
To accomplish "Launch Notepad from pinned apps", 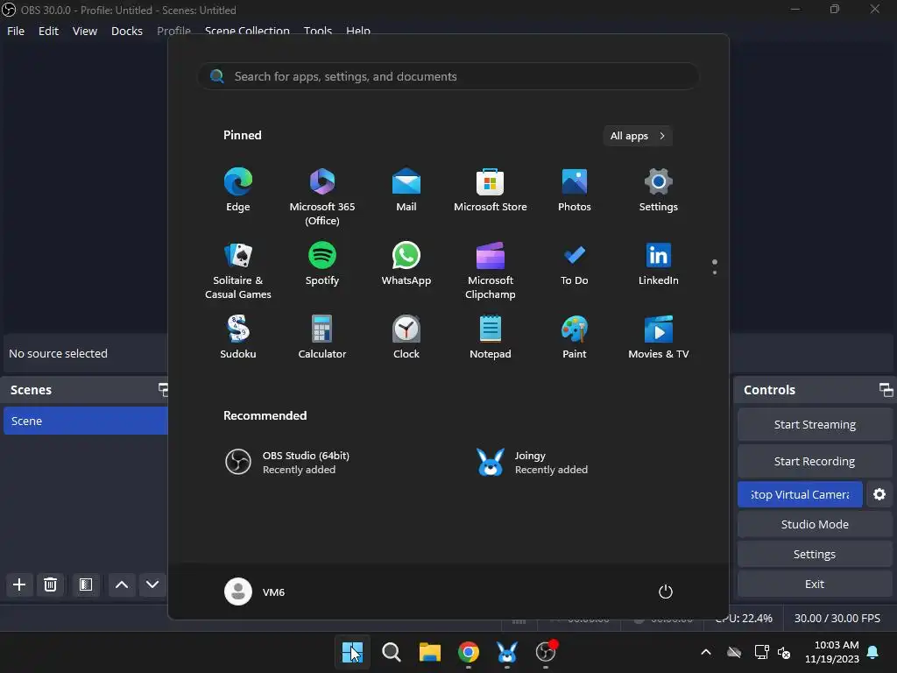I will click(491, 337).
